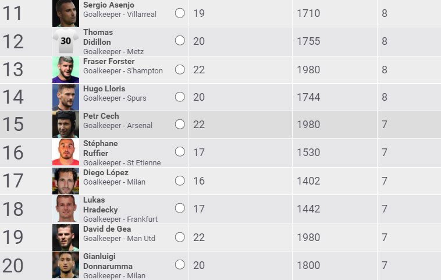
Task: Select the radio button for Sergio Asenjo
Action: 180,13
